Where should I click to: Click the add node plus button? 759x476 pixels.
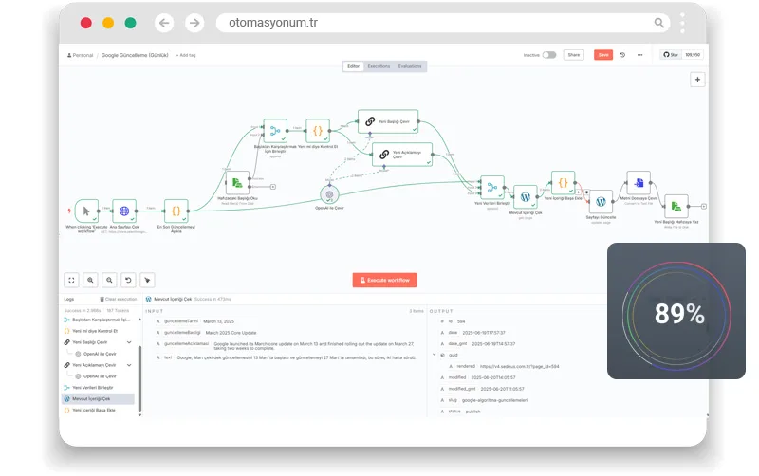pos(697,80)
